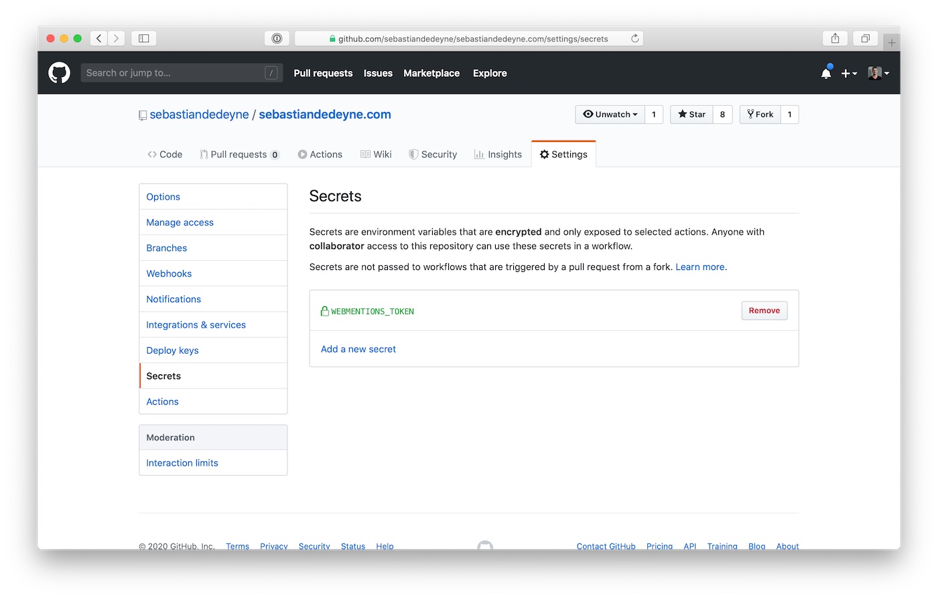Open Deploy keys settings
The image size is (938, 599).
click(213, 350)
